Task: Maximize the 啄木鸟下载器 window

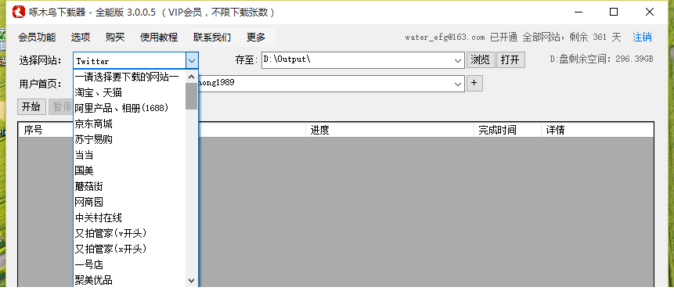Action: click(614, 12)
